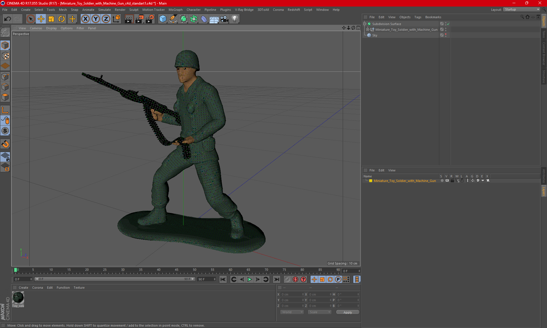The height and width of the screenshot is (328, 547).
Task: Open the MoGraph menu
Action: point(175,10)
